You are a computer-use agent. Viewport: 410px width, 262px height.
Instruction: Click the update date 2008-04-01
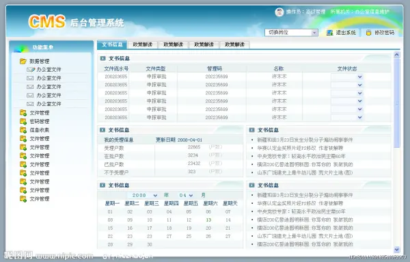tap(189, 140)
